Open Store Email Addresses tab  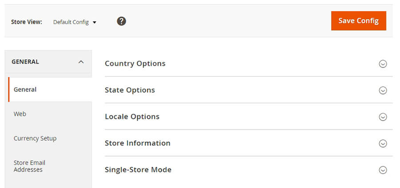point(29,166)
